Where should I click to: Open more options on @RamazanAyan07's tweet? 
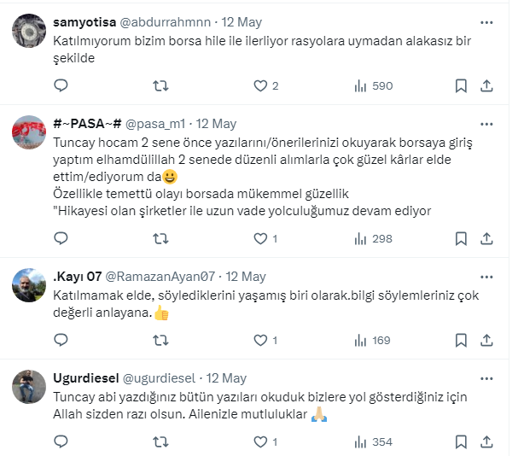(x=486, y=277)
